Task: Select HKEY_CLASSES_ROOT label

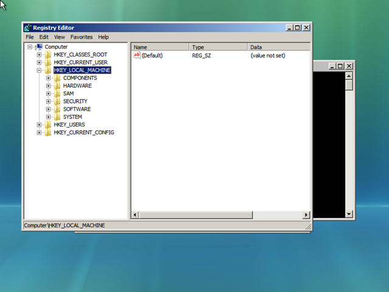Action: click(x=81, y=54)
